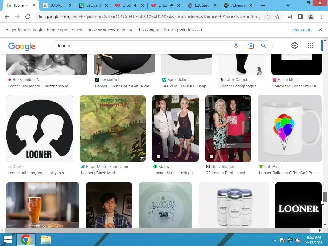Open the CafePress balloons mug thumbnail
The width and height of the screenshot is (328, 246).
290,129
